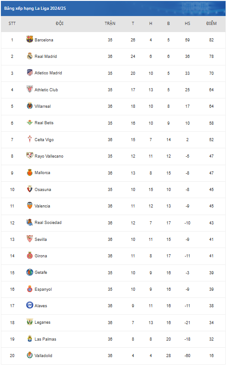The height and width of the screenshot is (366, 227).
Task: Select the Espanyol team name
Action: pyautogui.click(x=43, y=289)
